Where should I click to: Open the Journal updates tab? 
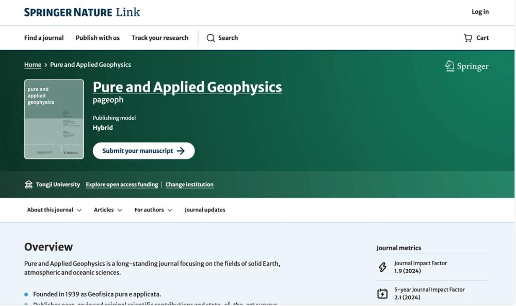tap(205, 210)
